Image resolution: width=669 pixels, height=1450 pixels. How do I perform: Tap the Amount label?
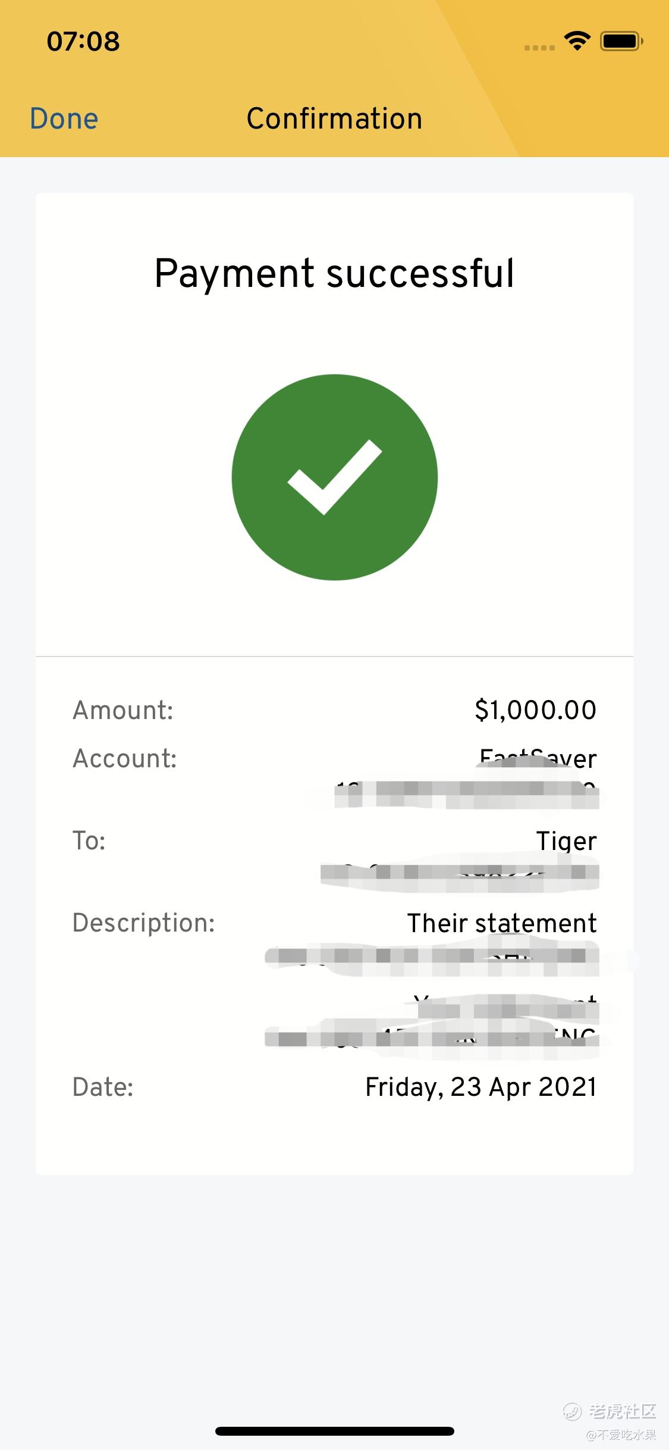pos(123,710)
